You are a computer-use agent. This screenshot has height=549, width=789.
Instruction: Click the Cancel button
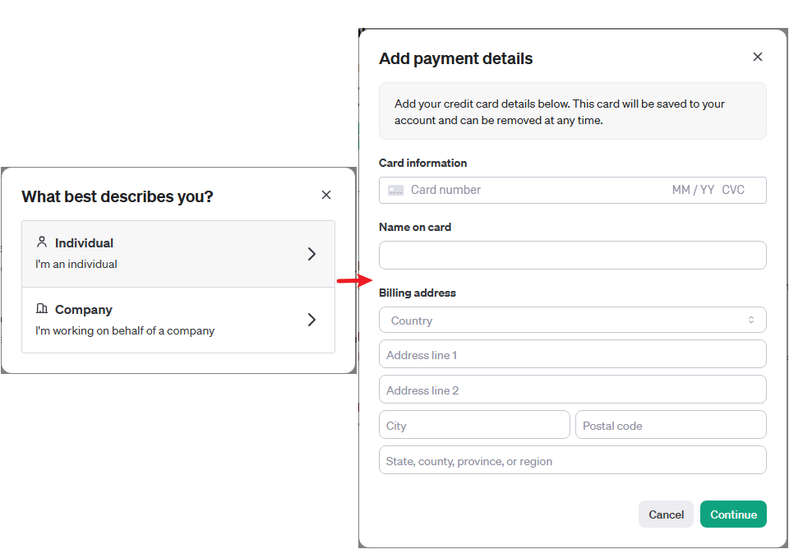point(666,514)
